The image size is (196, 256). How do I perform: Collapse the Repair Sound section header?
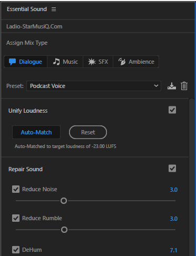[25, 169]
